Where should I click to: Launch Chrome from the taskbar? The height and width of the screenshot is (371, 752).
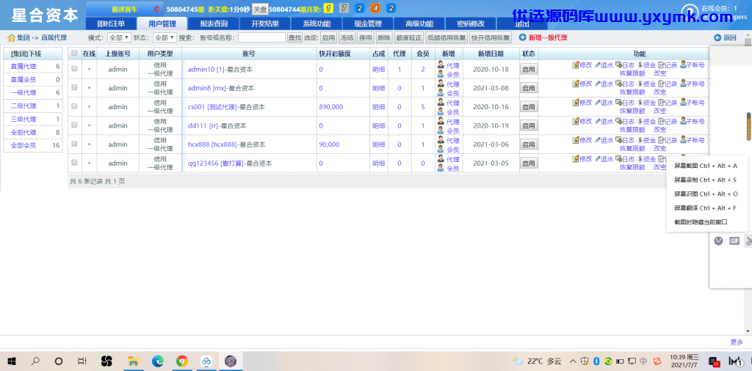click(x=182, y=361)
